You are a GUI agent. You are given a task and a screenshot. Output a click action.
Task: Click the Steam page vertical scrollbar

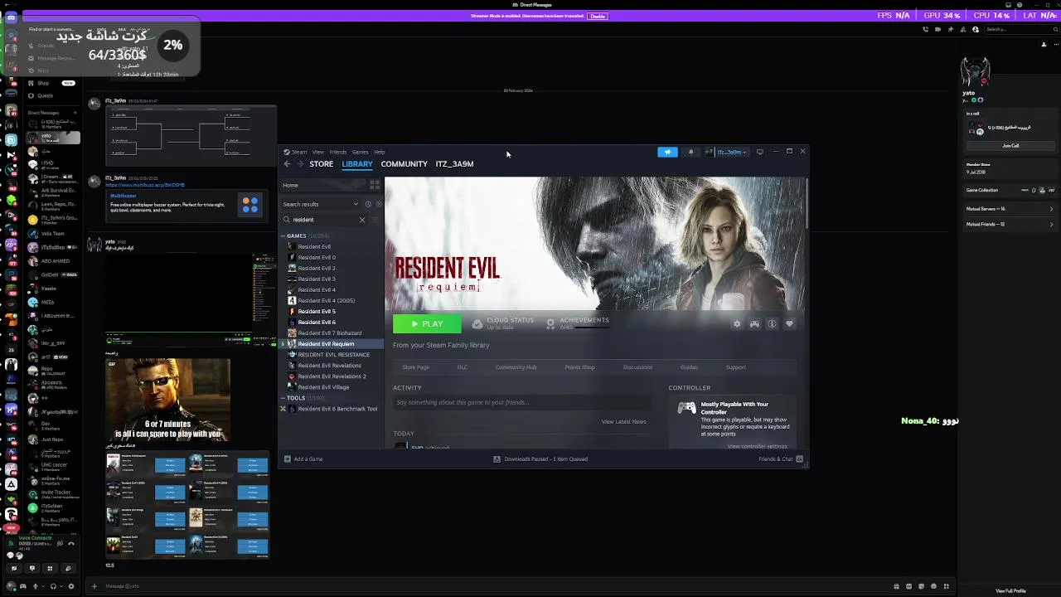[x=805, y=203]
